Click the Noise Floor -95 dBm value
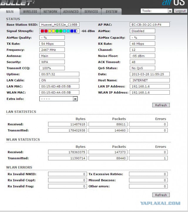 click(x=142, y=56)
